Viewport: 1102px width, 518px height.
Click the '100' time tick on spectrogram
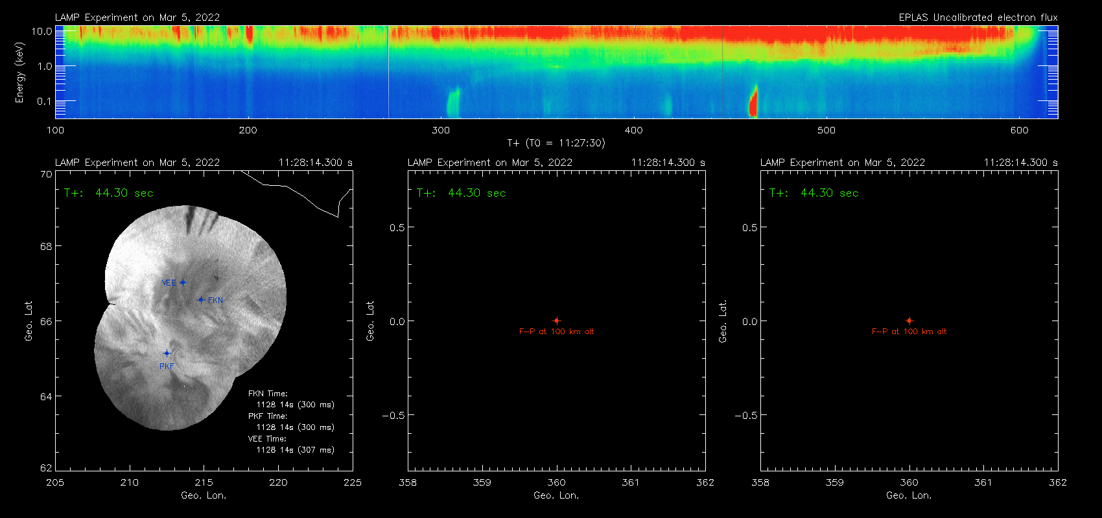click(55, 130)
